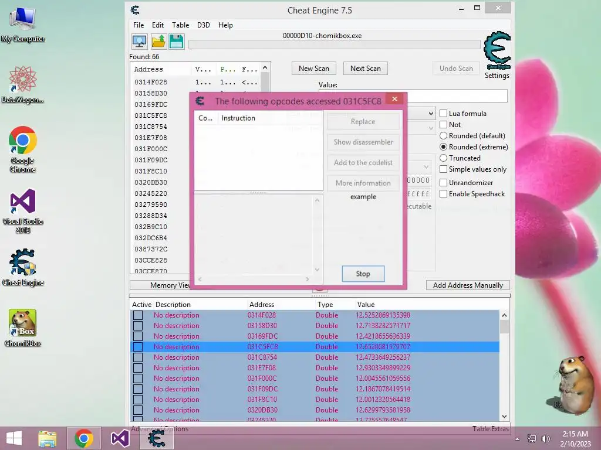
Task: Open the scan type dropdown arrow
Action: coord(431,113)
